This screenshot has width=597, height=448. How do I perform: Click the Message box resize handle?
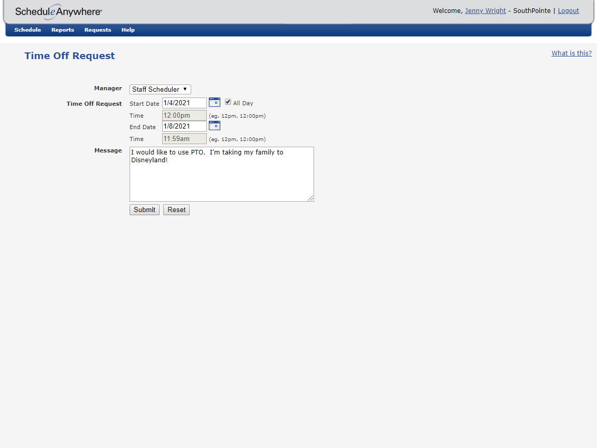pyautogui.click(x=311, y=198)
